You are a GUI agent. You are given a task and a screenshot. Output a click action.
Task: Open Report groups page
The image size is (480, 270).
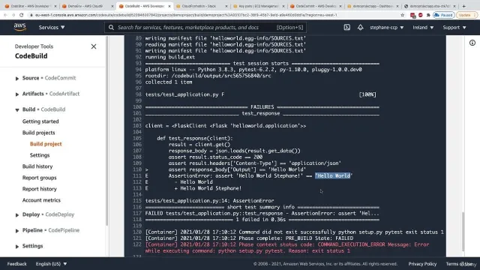click(39, 178)
